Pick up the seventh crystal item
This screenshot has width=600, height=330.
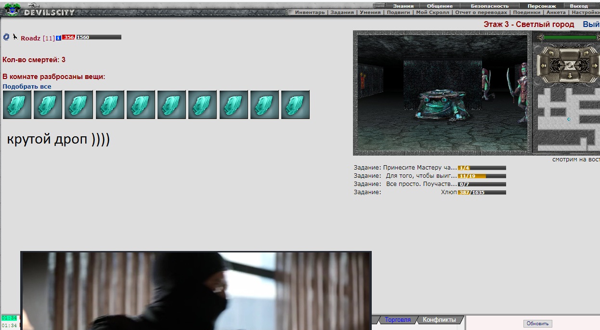[x=203, y=105]
